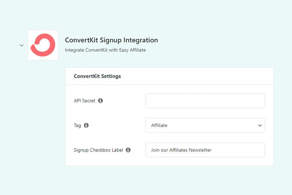Click the 'Signup Checkbox Label' label text

pos(98,150)
